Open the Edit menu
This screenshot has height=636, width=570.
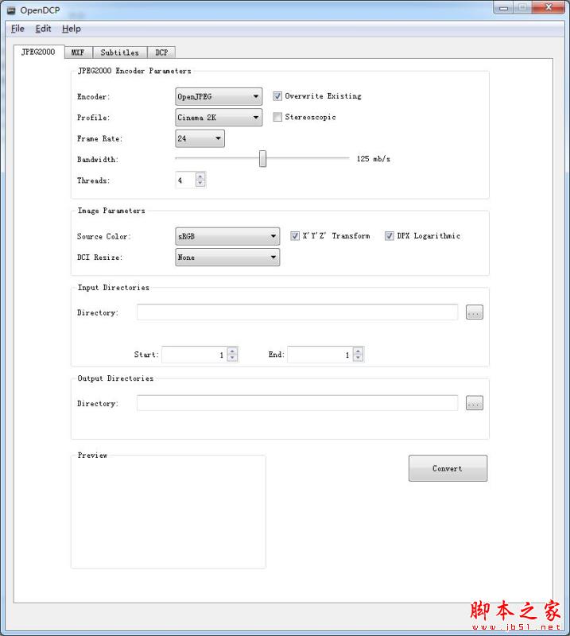coord(43,29)
